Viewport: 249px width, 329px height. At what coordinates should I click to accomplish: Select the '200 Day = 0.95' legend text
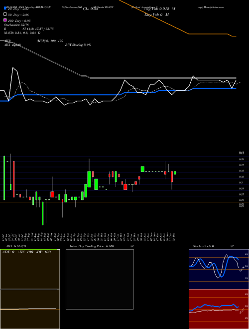[19, 21]
